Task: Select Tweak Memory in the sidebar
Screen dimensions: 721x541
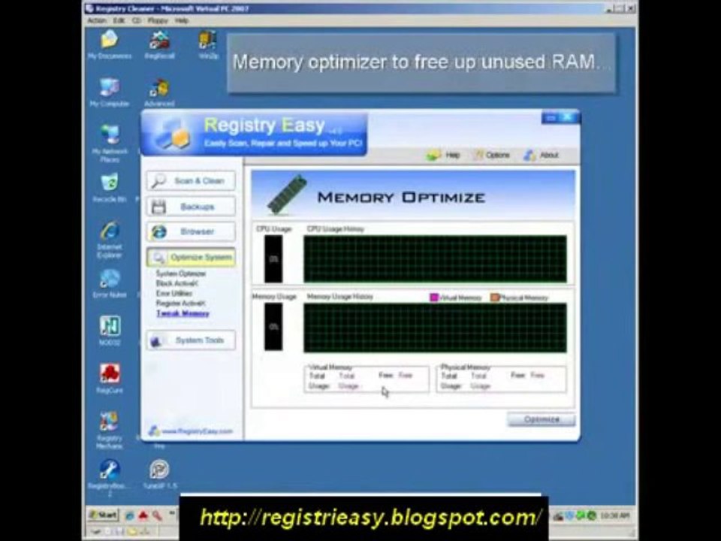Action: tap(183, 314)
